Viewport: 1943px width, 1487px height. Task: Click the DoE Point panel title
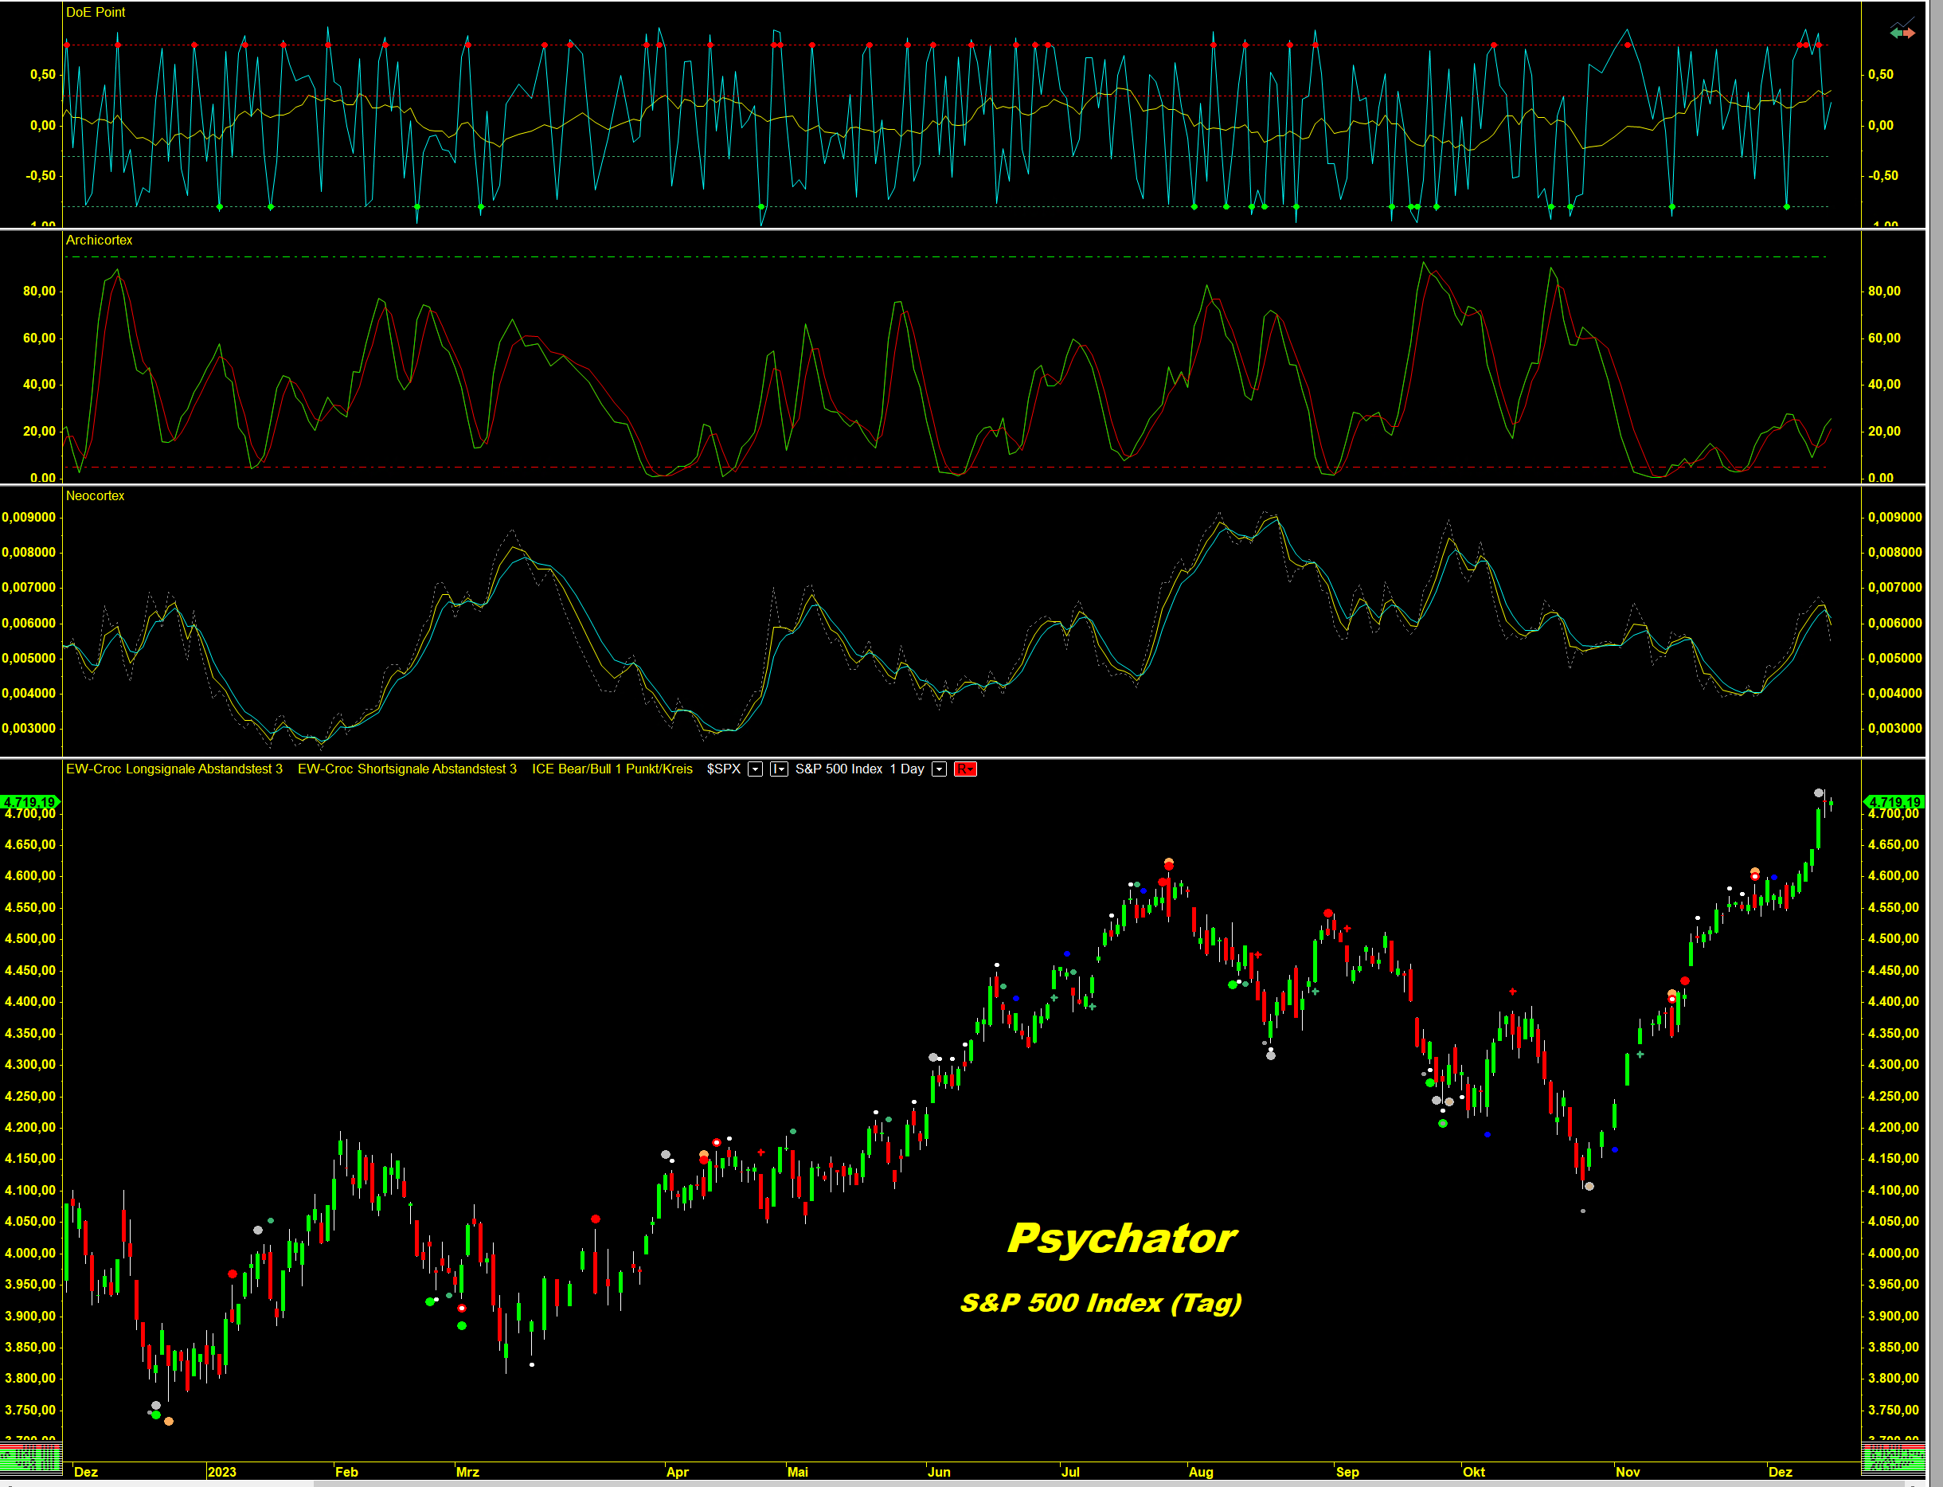96,13
